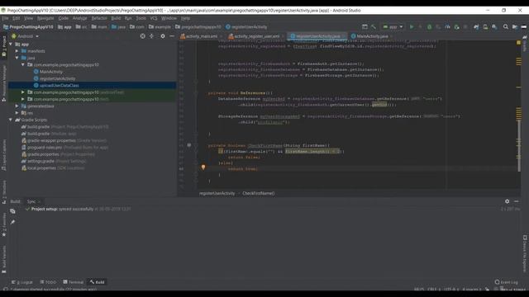Click the pin icon in Build panel
Image resolution: width=529 pixels, height=297 pixels.
(12, 222)
